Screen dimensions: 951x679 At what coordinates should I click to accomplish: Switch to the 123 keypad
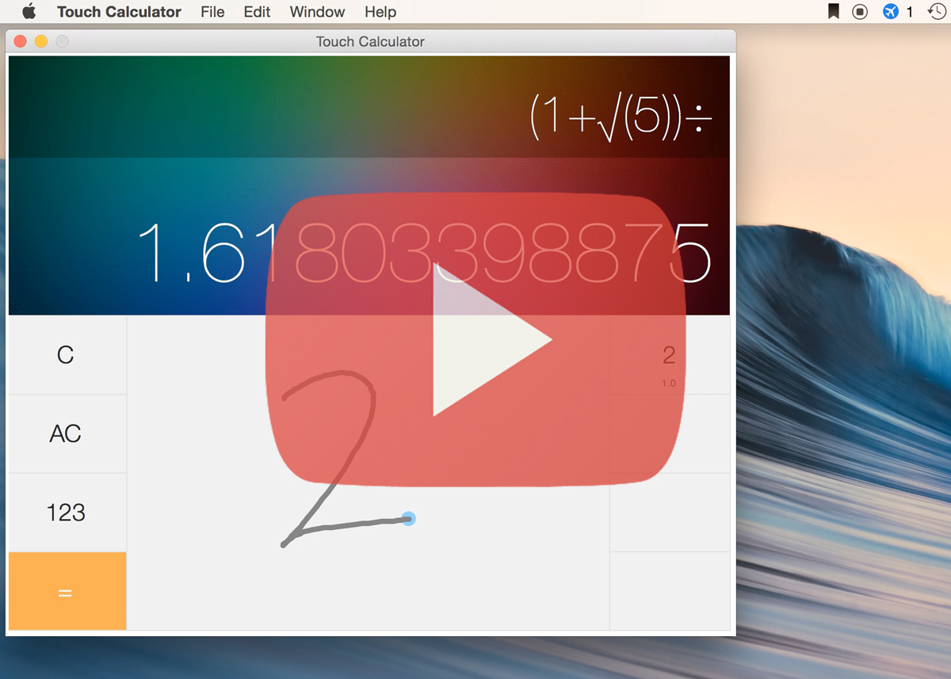pyautogui.click(x=67, y=513)
